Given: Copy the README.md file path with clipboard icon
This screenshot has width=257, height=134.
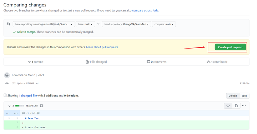Looking at the screenshot, I should click(x=41, y=106).
